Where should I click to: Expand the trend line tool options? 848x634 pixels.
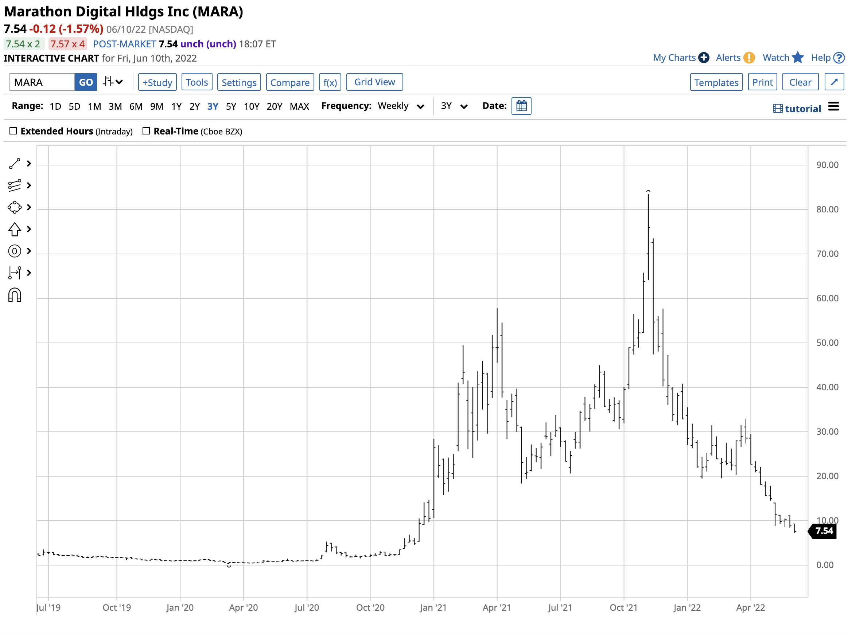pos(29,164)
